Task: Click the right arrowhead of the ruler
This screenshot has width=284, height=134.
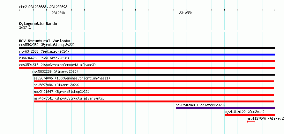Action: point(274,10)
